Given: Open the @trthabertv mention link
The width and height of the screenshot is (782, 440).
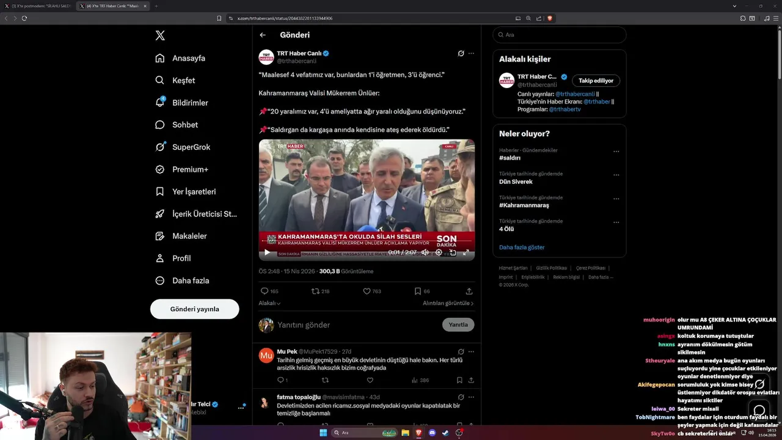Looking at the screenshot, I should [x=565, y=109].
